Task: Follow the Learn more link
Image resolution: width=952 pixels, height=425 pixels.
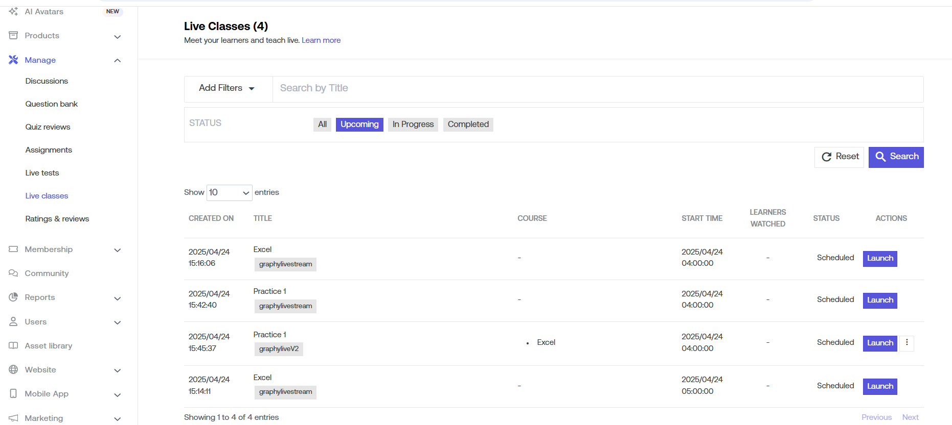Action: (x=321, y=40)
